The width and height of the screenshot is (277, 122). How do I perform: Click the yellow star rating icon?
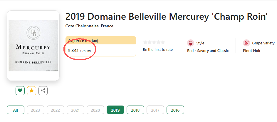tap(31, 91)
